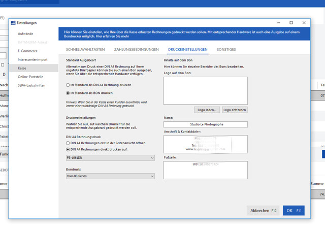Toggle checkbox in the background window
The width and height of the screenshot is (325, 232).
(3, 65)
